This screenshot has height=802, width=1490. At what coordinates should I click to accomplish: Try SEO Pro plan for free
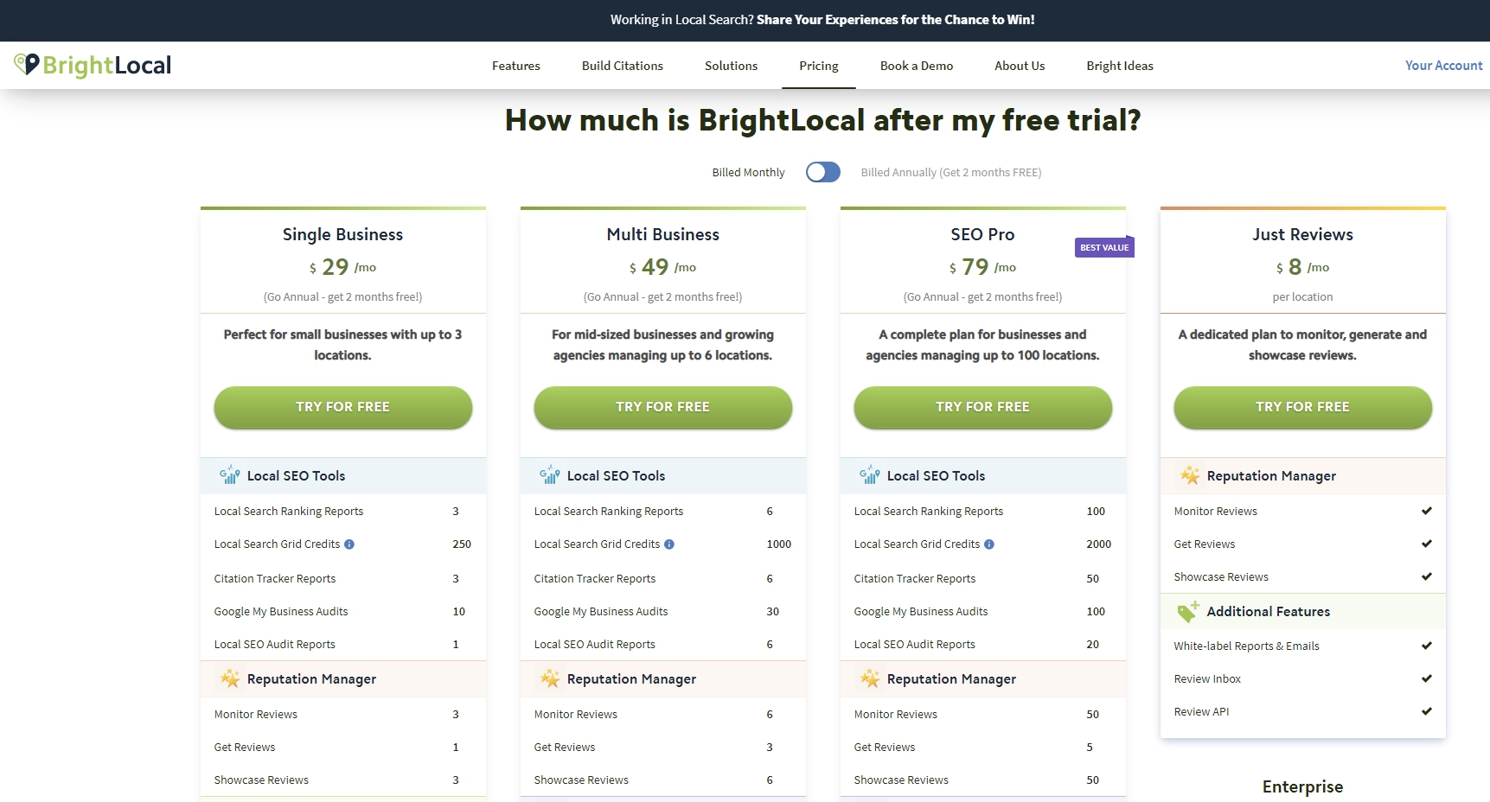983,407
